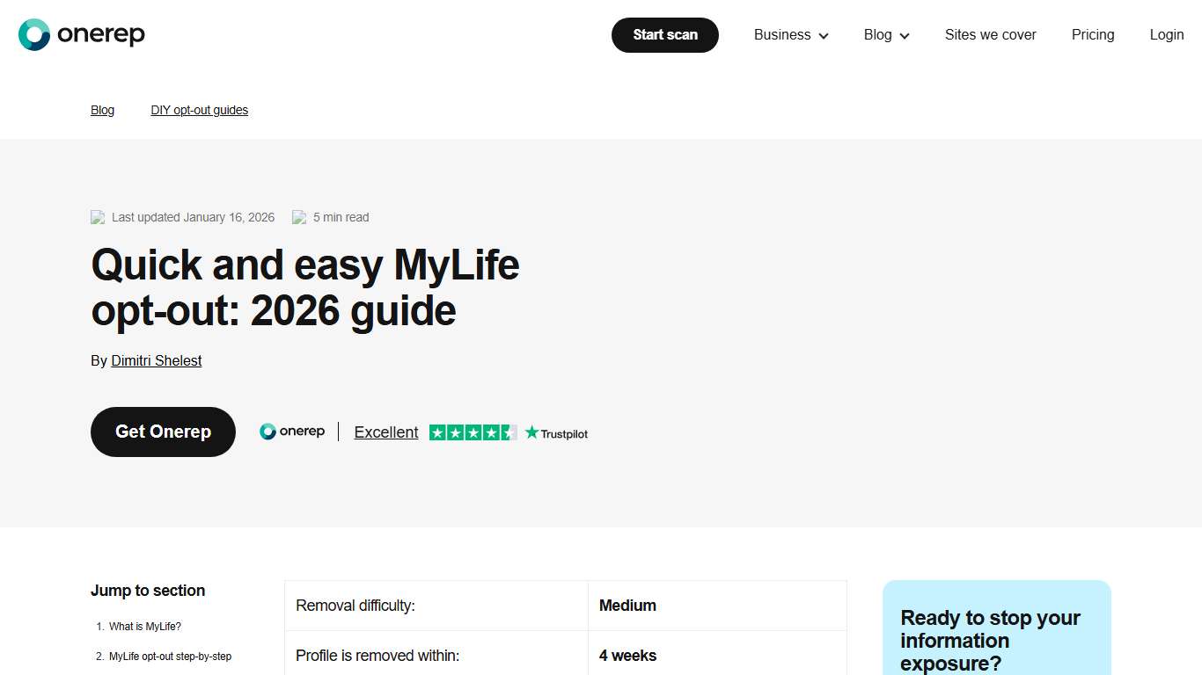Screen dimensions: 1202x675
Task: Jump to the What is MyLife? section
Action: click(x=144, y=626)
